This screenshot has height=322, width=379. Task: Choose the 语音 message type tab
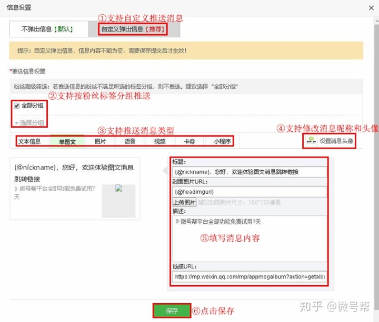point(130,141)
